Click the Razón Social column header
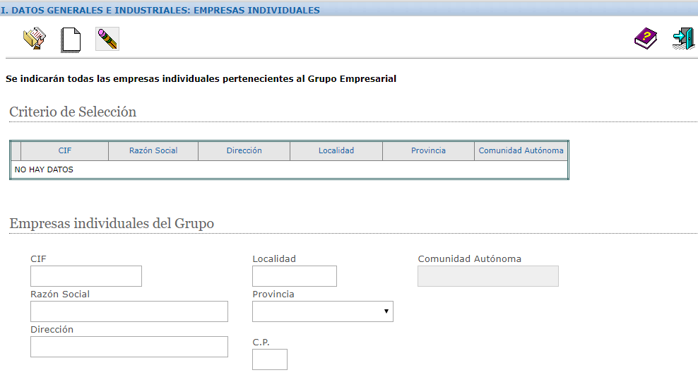698x375 pixels. point(153,150)
